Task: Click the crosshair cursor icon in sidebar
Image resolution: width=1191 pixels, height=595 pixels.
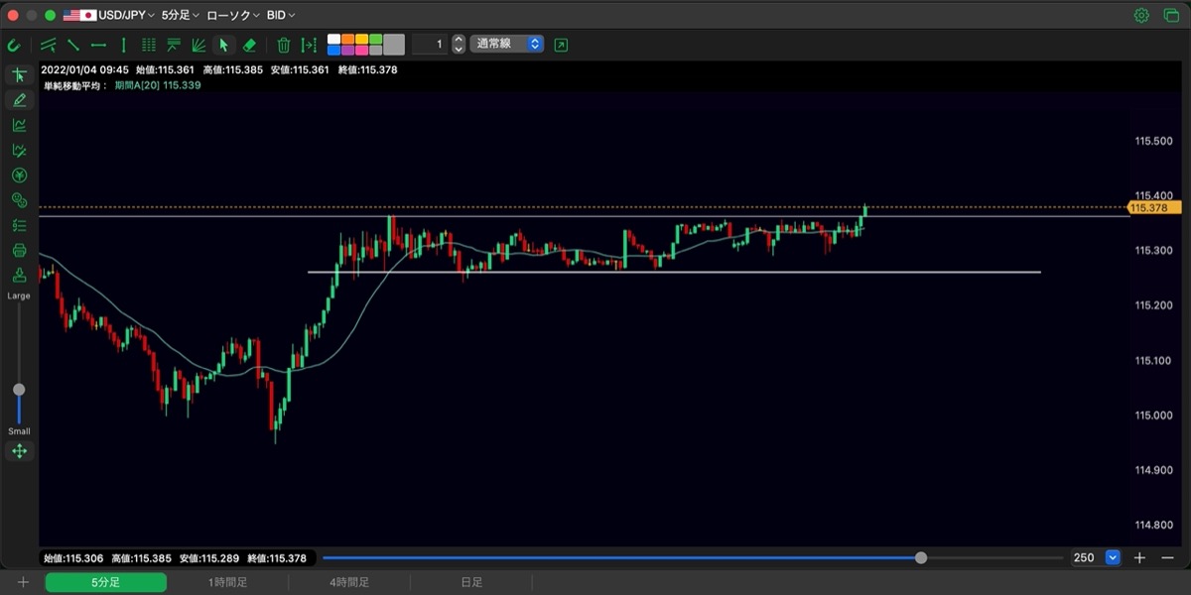Action: (19, 75)
